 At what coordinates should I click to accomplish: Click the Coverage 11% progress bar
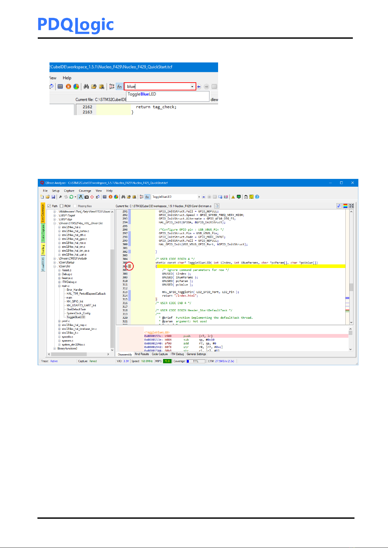(196, 361)
